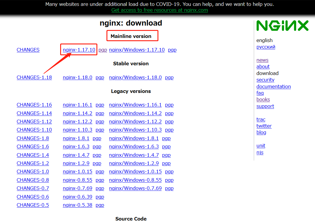Go to the news page

coord(262,60)
